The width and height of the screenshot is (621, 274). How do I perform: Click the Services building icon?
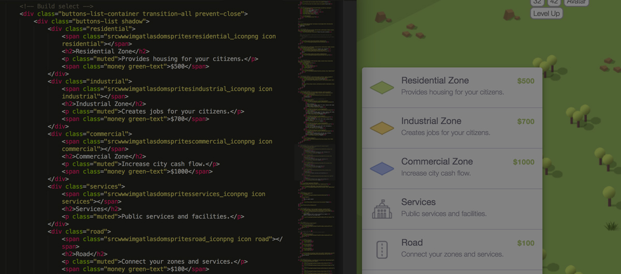(382, 209)
